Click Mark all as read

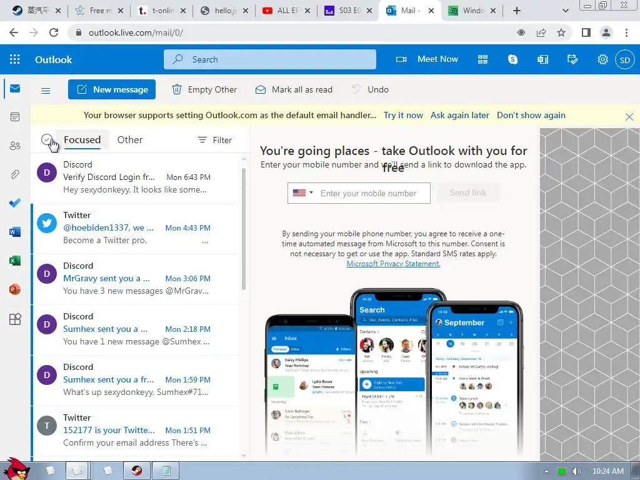tap(294, 89)
